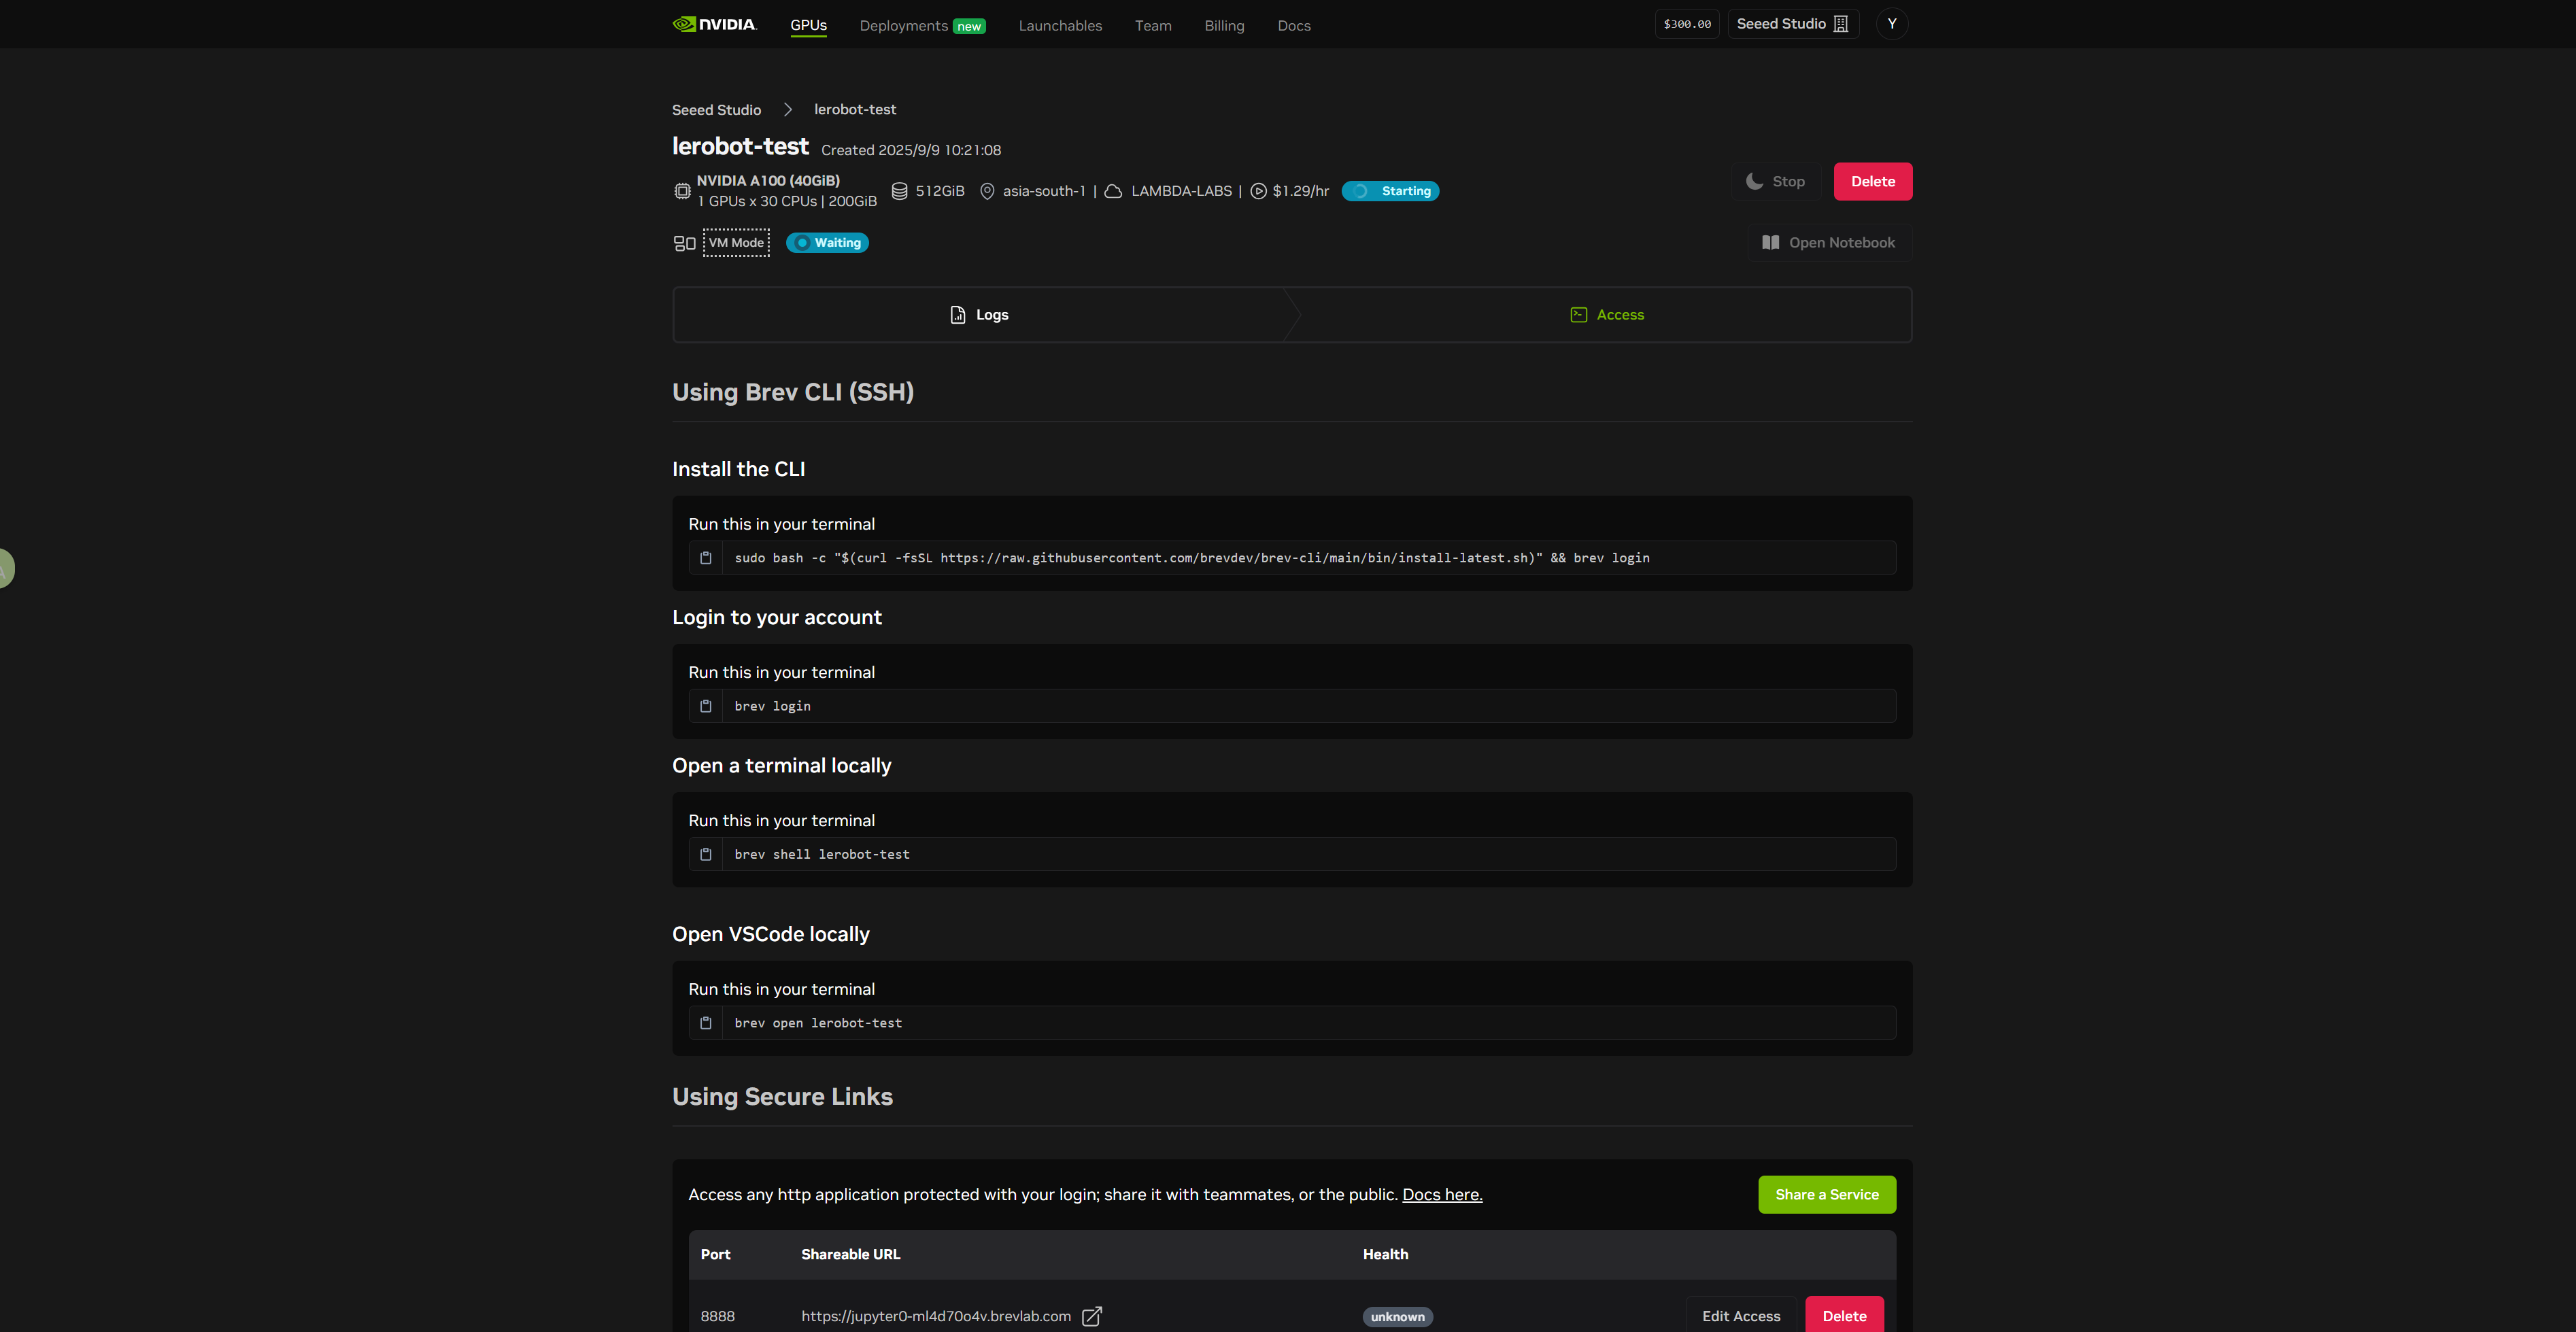Copy the brev shell lerobot-test command

pos(705,854)
